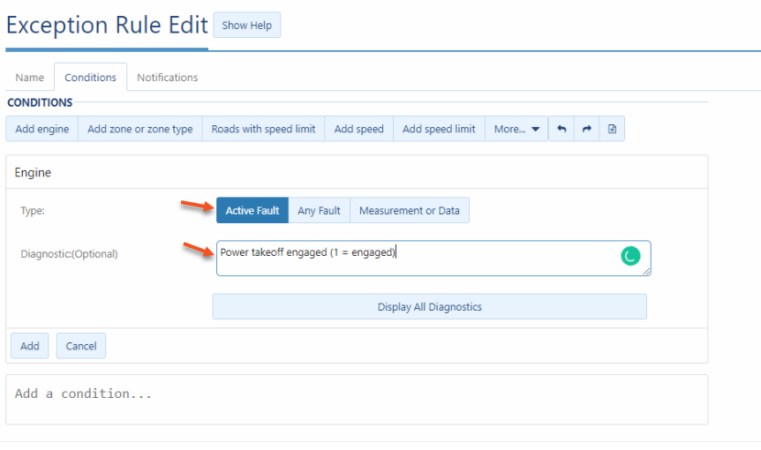Screen dimensions: 761x450
Task: Choose Measurement or Data type
Action: tap(410, 211)
